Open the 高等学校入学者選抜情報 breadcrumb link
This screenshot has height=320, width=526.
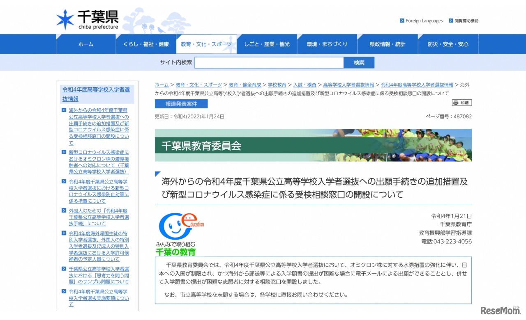coord(348,85)
